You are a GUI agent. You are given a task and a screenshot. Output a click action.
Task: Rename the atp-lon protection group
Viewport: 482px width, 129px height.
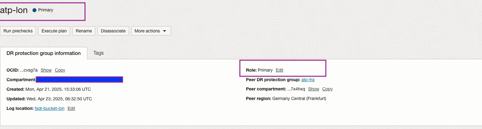pyautogui.click(x=84, y=31)
